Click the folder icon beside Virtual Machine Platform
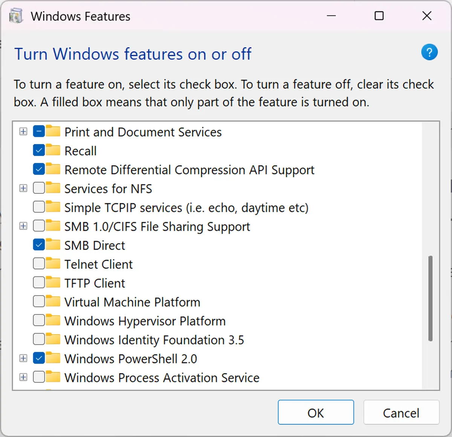Screen dimensions: 452x437 click(53, 301)
